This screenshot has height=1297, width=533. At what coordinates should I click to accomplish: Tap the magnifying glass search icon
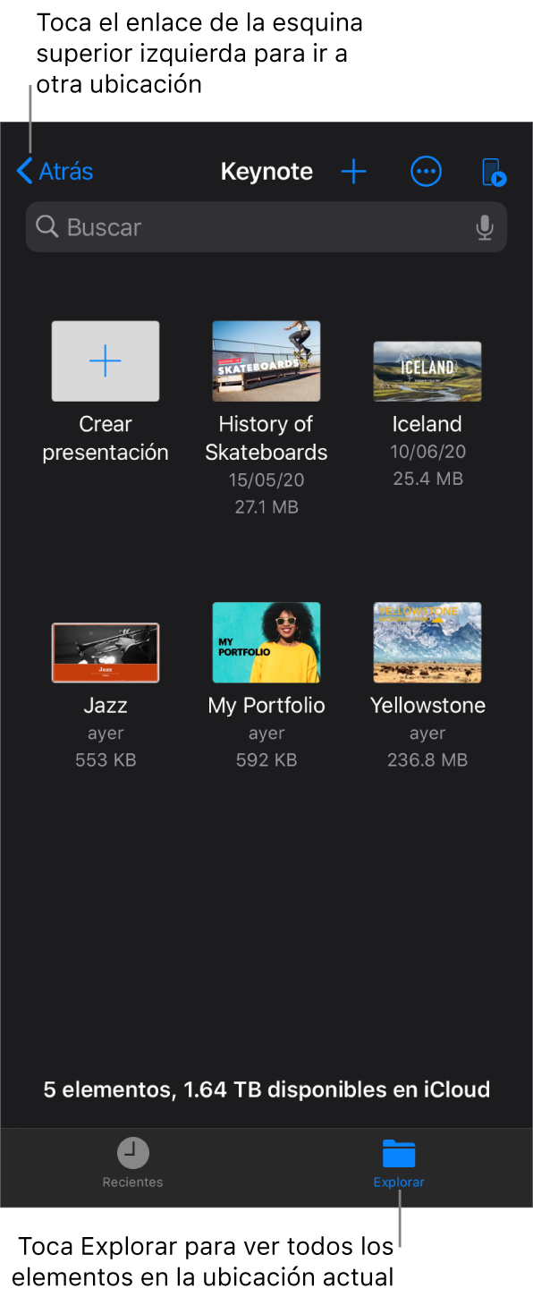pos(47,227)
